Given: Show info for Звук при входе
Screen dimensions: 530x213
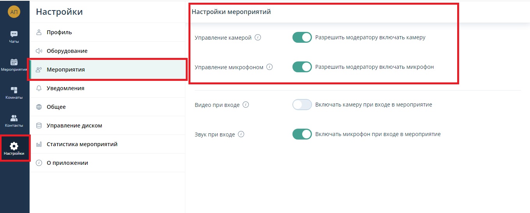Looking at the screenshot, I should [x=241, y=134].
